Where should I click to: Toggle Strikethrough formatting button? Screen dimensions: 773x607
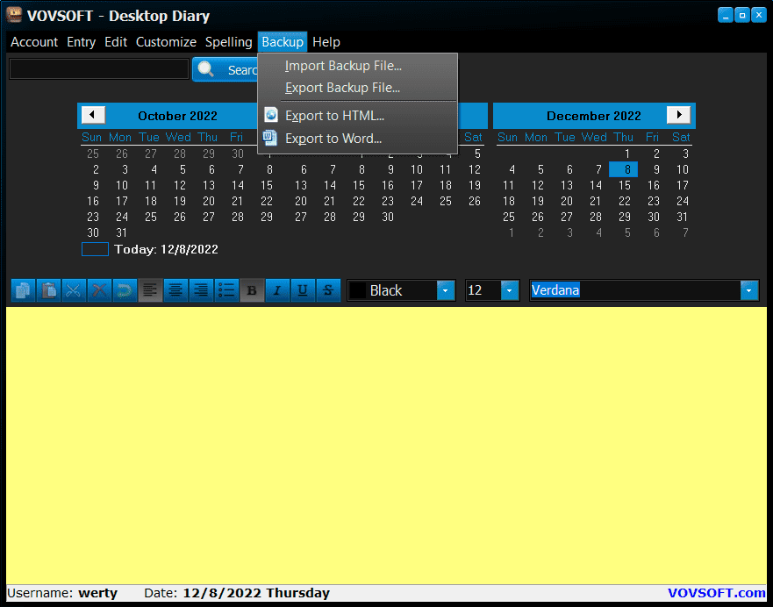(x=328, y=290)
